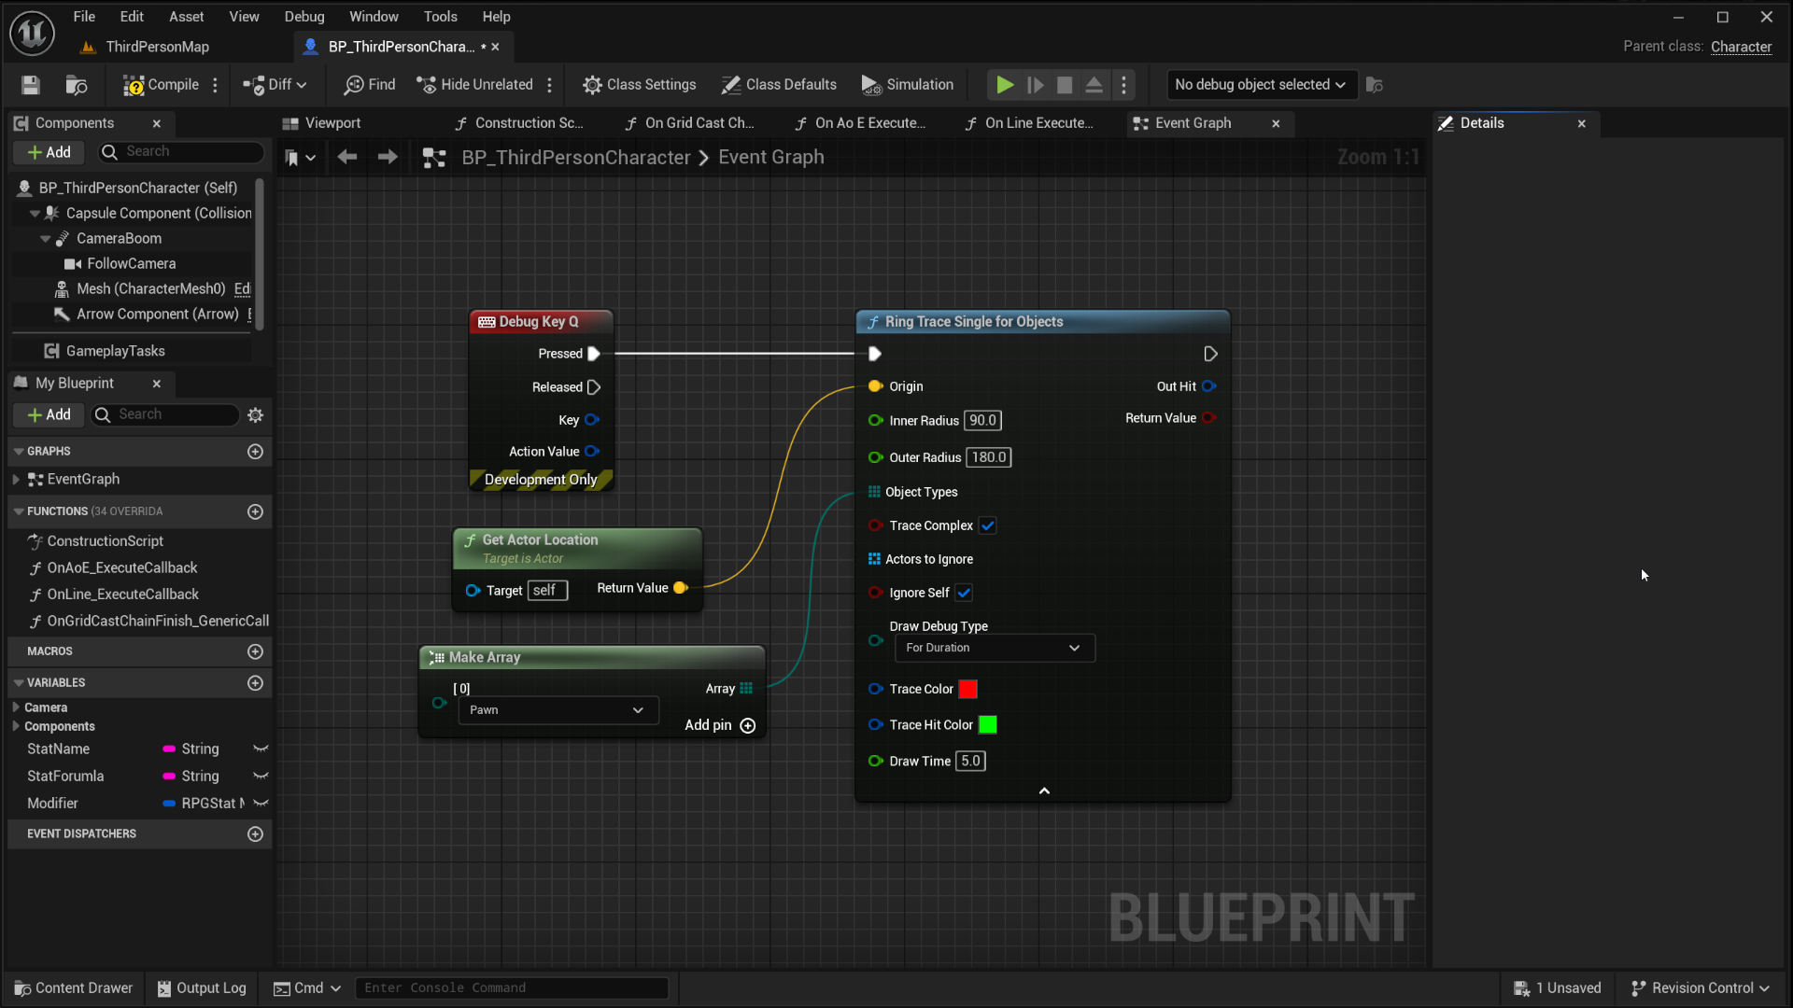Add a new graph
The width and height of the screenshot is (1793, 1008).
pyautogui.click(x=255, y=452)
